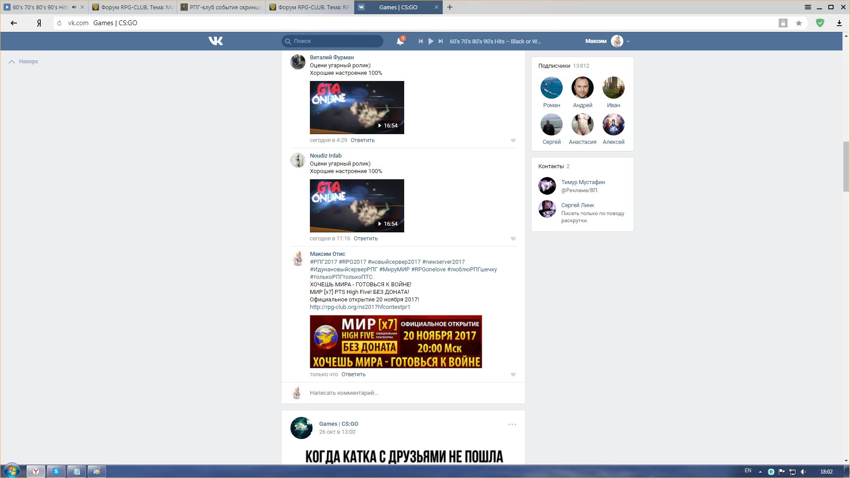
Task: Switch to the 60's 70's 80's 90's Hits tab
Action: tap(40, 7)
